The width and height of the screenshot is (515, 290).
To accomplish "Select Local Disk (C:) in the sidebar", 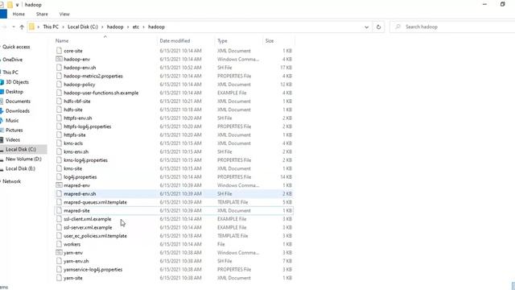I will [21, 149].
